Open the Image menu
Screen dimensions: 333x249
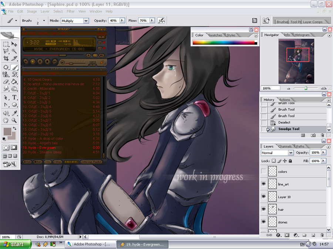(x=32, y=11)
